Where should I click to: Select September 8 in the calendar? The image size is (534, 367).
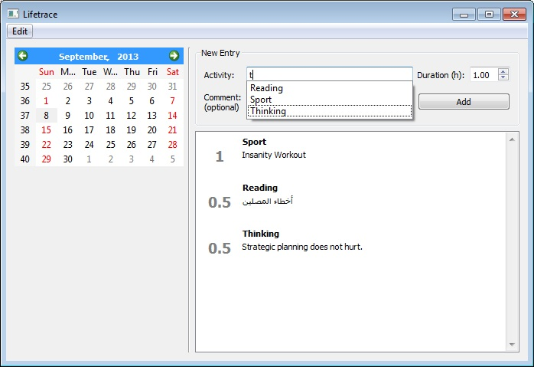pos(47,115)
